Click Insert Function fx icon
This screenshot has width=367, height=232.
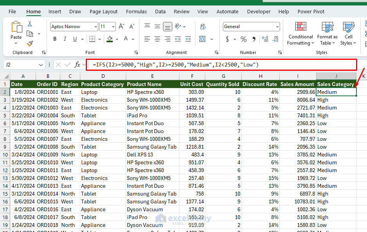coord(77,65)
